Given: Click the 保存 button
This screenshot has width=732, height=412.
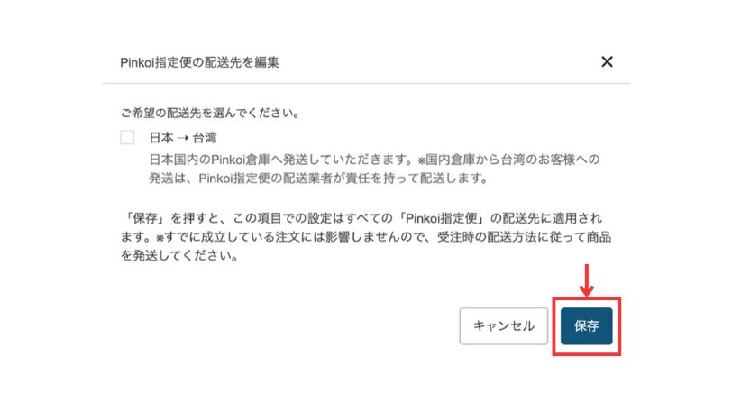Looking at the screenshot, I should point(586,326).
